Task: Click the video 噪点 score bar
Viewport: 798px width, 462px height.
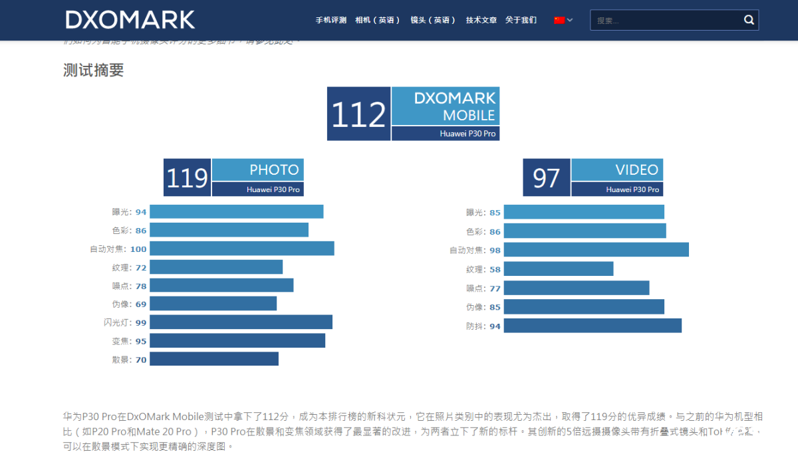Action: 577,288
